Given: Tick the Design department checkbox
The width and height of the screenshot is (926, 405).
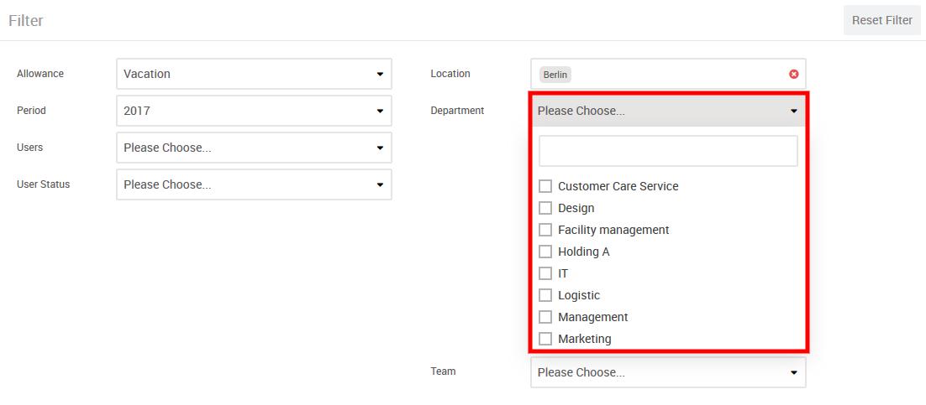Looking at the screenshot, I should 545,208.
